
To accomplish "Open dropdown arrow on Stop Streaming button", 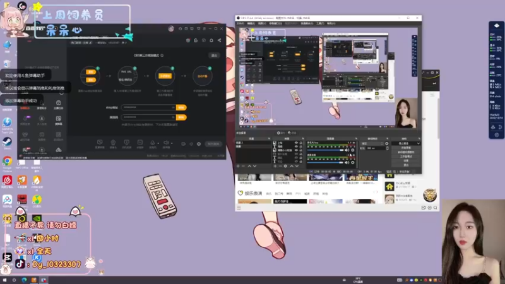I will pos(419,143).
